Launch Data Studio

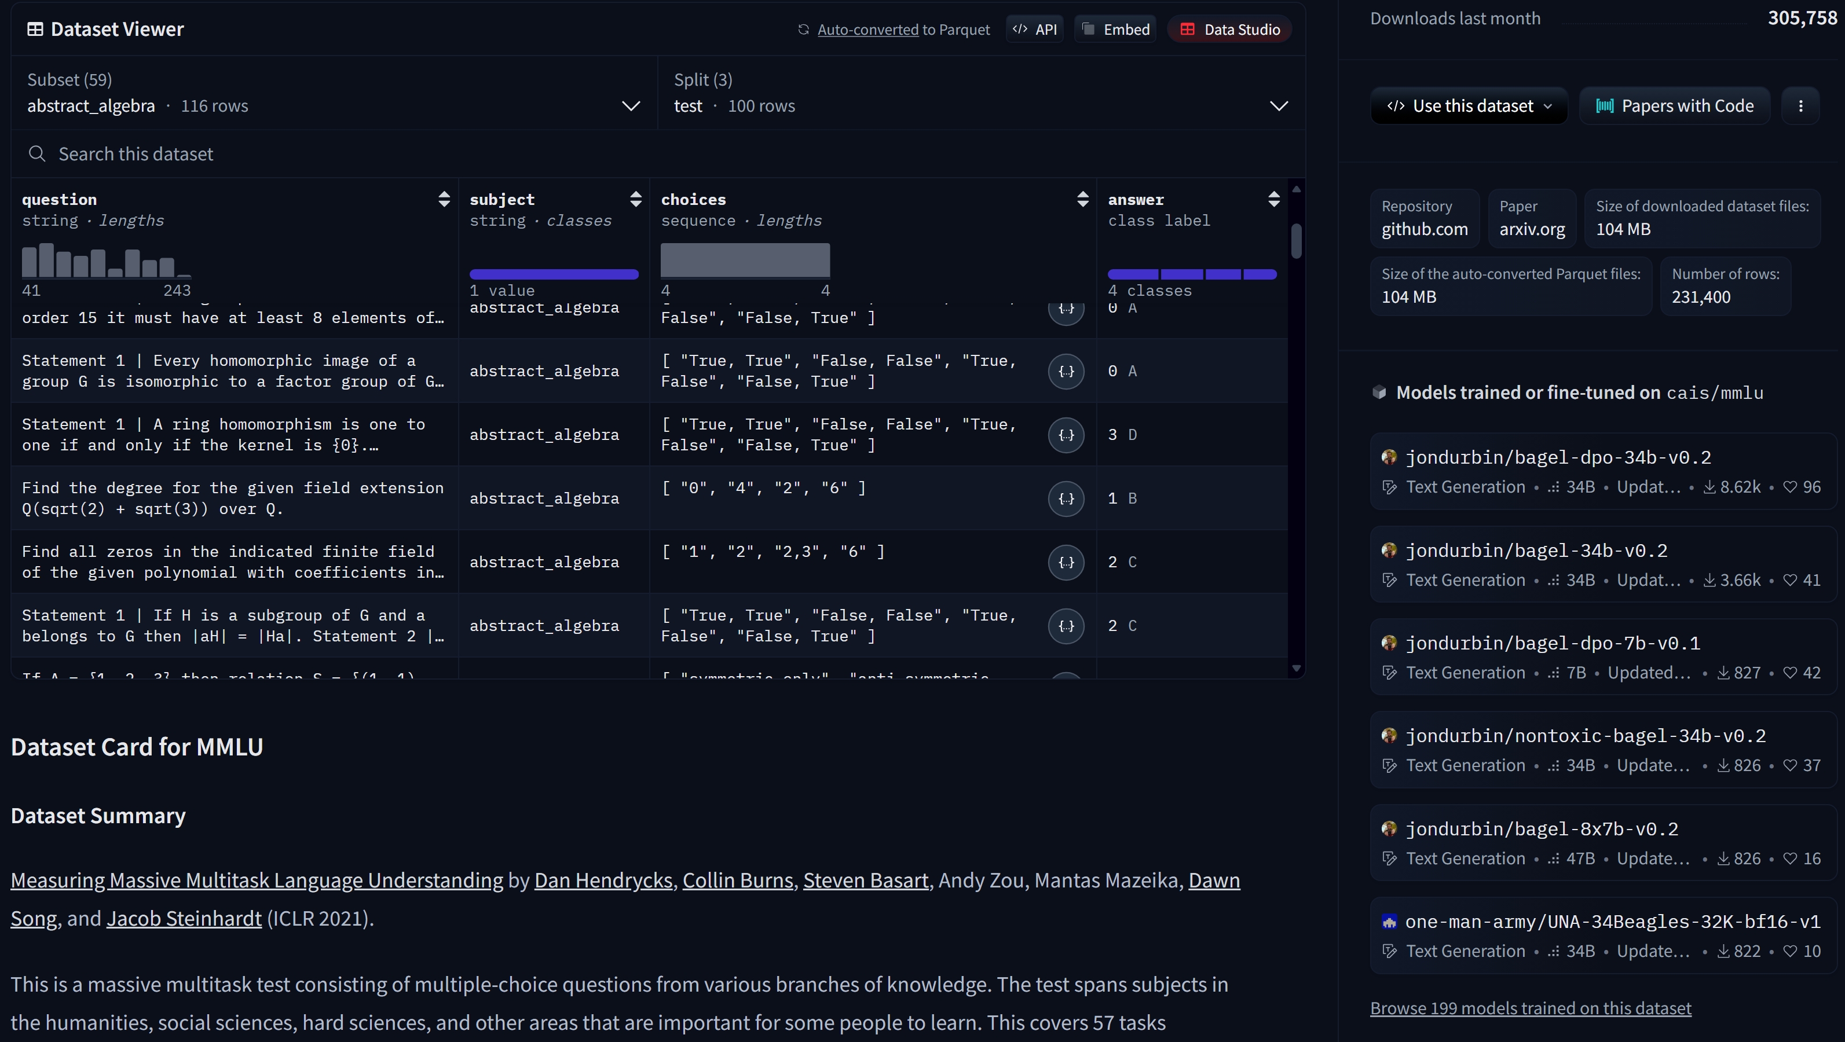pyautogui.click(x=1230, y=30)
